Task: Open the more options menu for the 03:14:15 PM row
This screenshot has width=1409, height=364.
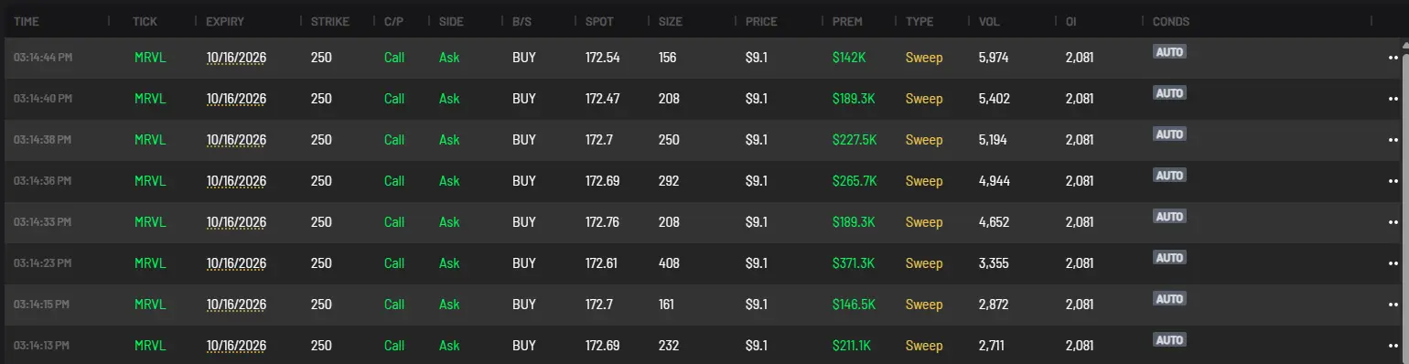Action: click(x=1394, y=305)
